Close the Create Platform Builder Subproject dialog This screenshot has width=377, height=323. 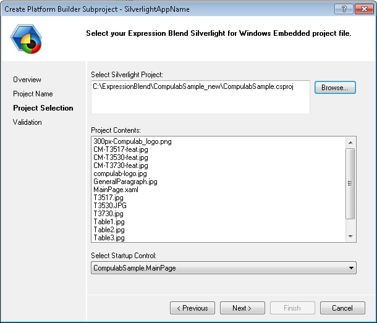click(x=364, y=9)
